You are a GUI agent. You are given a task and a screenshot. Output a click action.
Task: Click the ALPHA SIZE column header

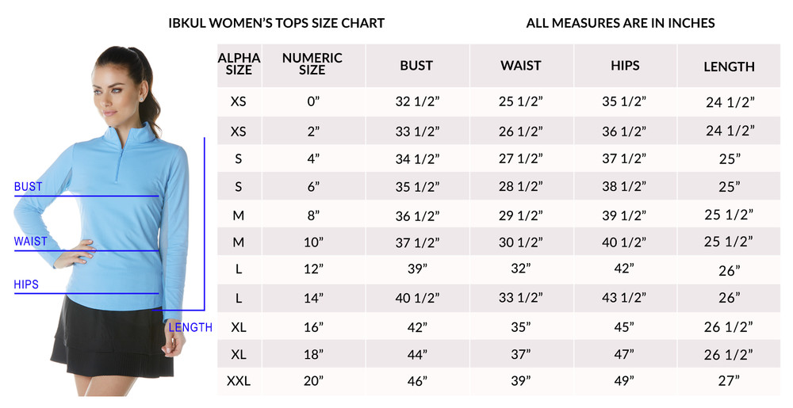tap(239, 64)
